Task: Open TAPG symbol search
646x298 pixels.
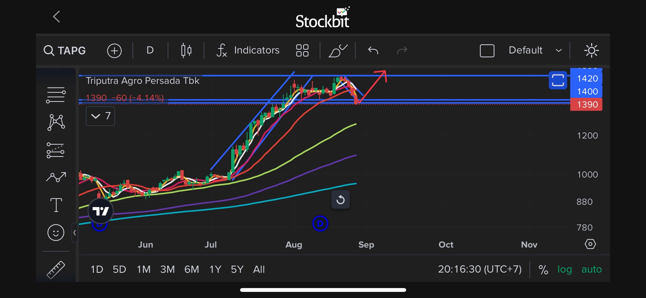Action: 65,50
